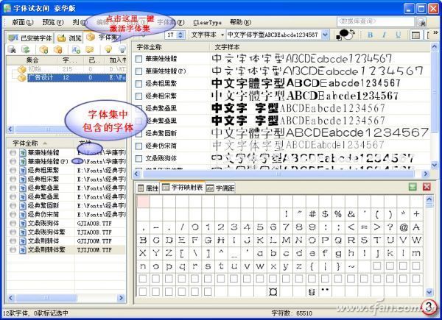The image size is (442, 320).
Task: Switch to the 已安装字体 tab
Action: (30, 38)
